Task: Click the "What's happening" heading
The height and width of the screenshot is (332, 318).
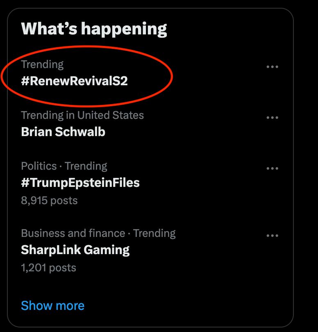Action: pyautogui.click(x=94, y=29)
